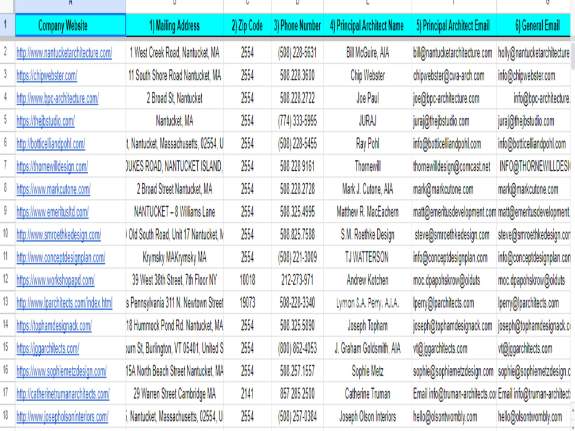Click the zip code cell 10018
Viewport: 575px width, 431px height.
click(x=247, y=280)
